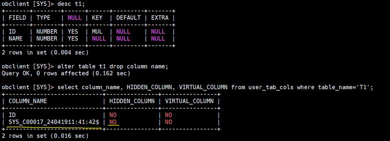Viewport: 390px width, 141px height.
Task: Select the TYPE header in first table
Action: [x=43, y=18]
